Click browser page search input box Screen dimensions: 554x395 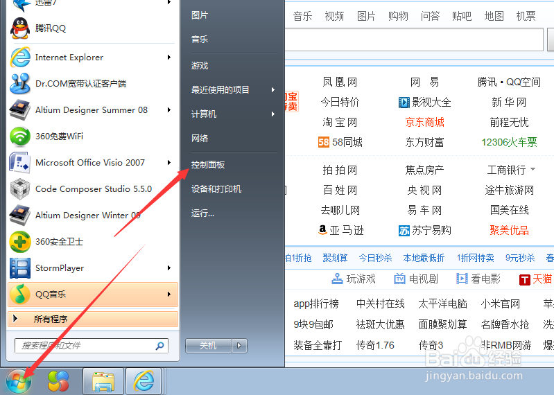coord(414,39)
